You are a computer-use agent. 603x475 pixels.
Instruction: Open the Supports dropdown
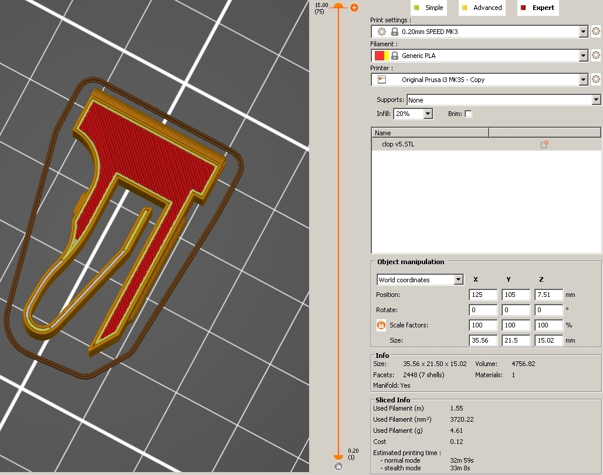tap(596, 100)
